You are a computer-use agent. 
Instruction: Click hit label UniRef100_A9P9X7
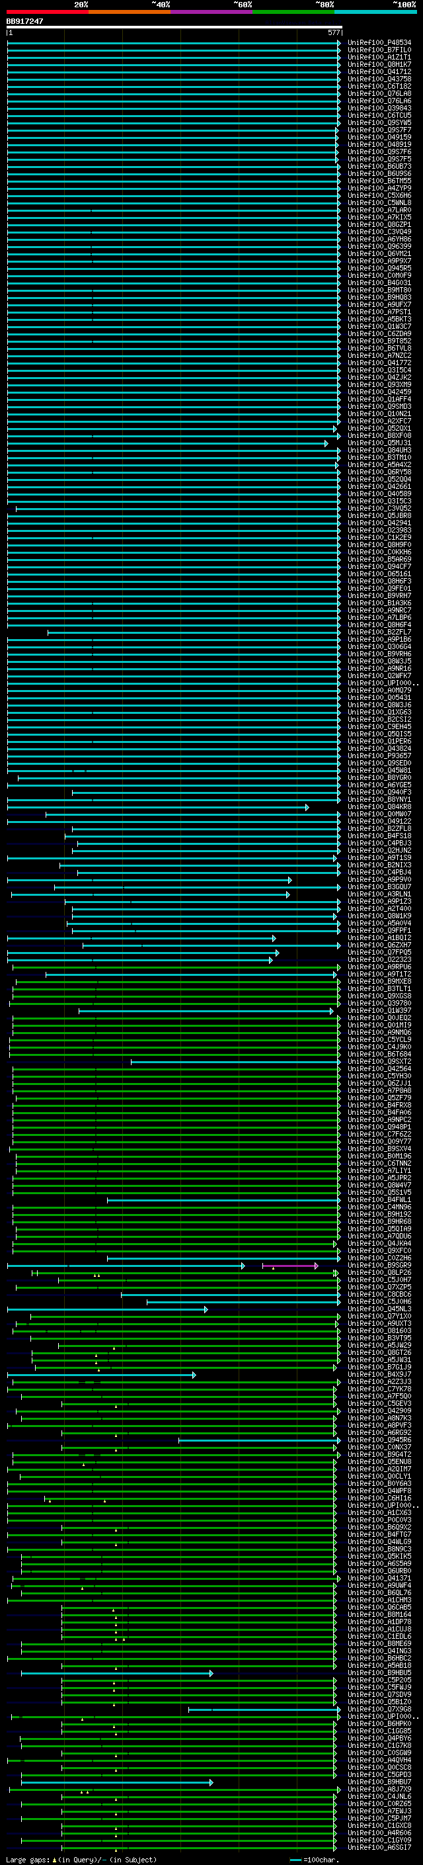(379, 261)
